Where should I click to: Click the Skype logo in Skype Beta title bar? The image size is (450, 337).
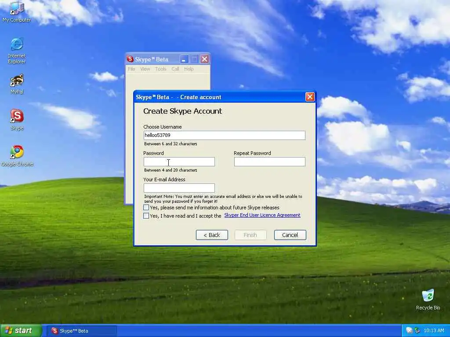coord(130,59)
